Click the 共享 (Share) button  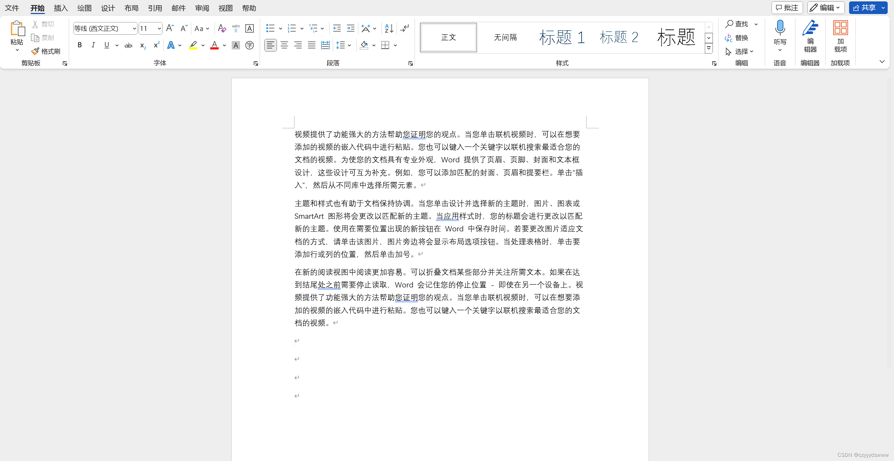pos(865,8)
